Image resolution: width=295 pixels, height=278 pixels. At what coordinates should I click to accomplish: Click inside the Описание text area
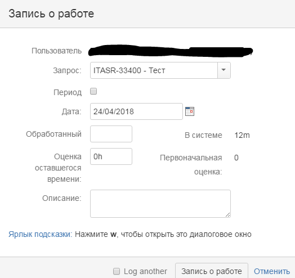(160, 204)
